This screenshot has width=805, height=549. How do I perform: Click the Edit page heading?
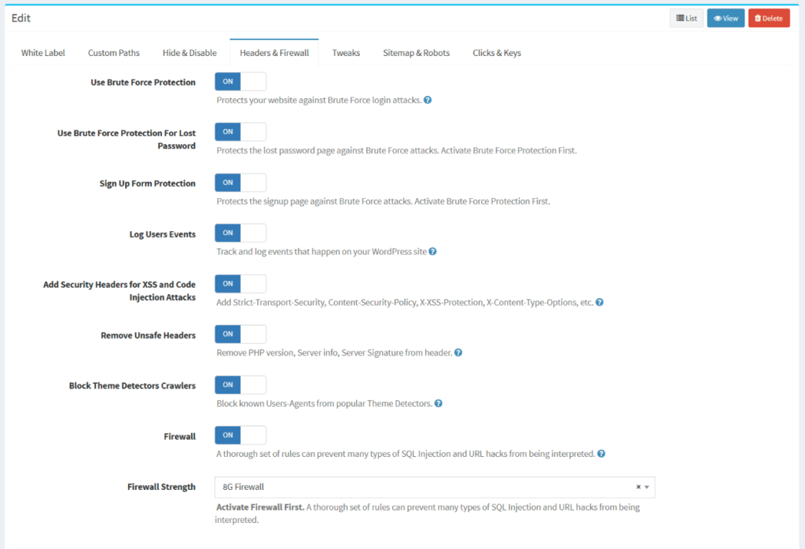tap(21, 18)
